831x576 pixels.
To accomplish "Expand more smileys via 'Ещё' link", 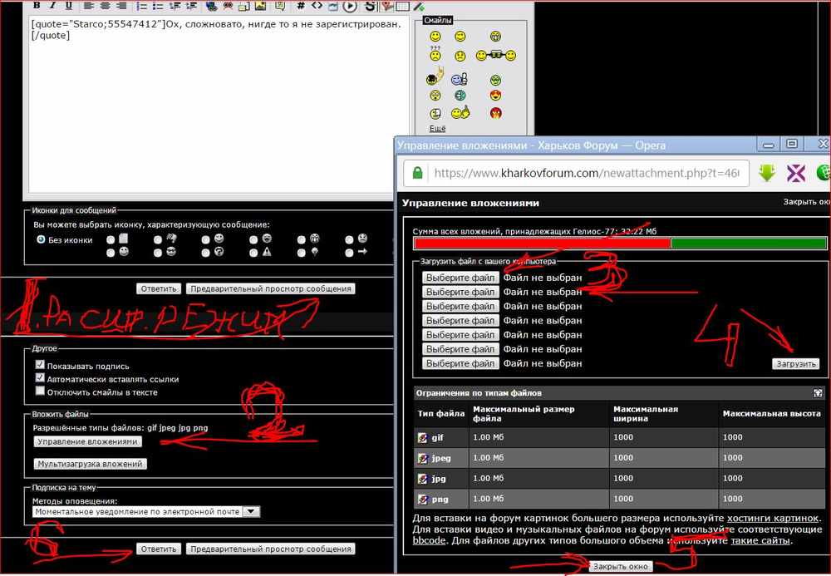I will (x=437, y=128).
